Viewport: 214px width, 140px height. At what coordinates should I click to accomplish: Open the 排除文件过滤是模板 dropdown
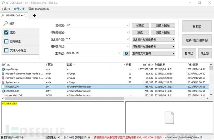coord(154,46)
